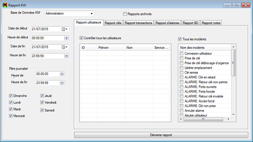Viewport: 253px width, 142px height.
Task: Check ALARME: Porte ouverte
Action: pos(181,87)
